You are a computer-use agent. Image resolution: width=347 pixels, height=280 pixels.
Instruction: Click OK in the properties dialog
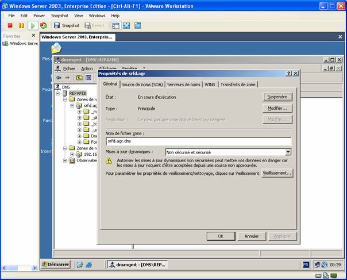pyautogui.click(x=221, y=236)
